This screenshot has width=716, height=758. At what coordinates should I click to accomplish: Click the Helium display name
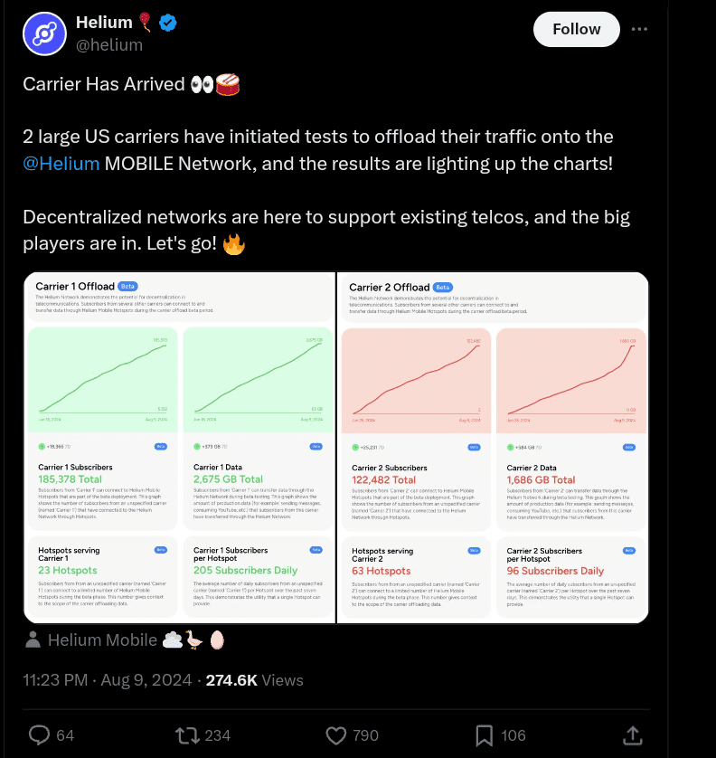[104, 23]
